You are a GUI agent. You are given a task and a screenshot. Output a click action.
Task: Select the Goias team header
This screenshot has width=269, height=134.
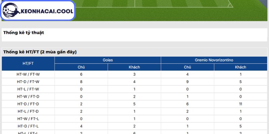tap(108, 60)
